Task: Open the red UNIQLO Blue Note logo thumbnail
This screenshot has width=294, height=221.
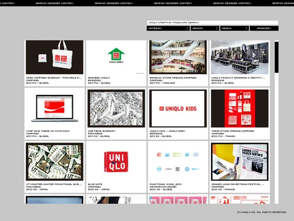Action: pyautogui.click(x=116, y=161)
